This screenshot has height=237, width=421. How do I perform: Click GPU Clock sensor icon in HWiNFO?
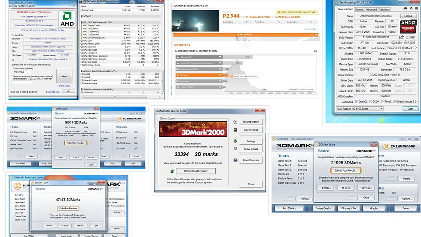point(82,40)
